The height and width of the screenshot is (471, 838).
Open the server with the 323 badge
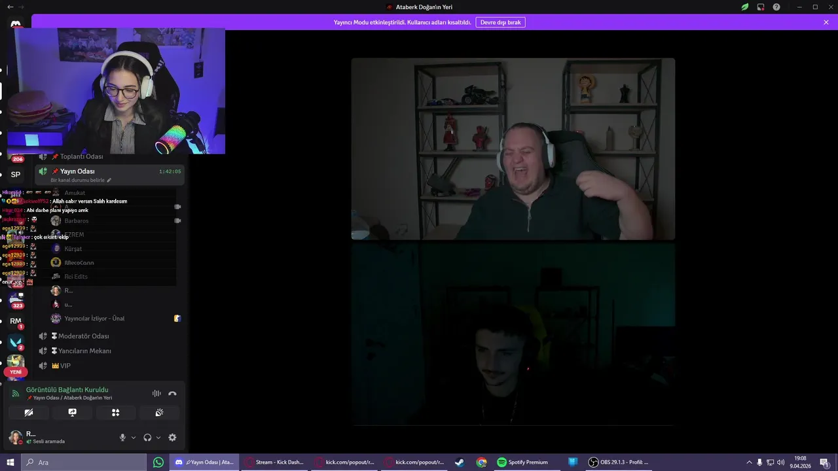click(x=16, y=300)
